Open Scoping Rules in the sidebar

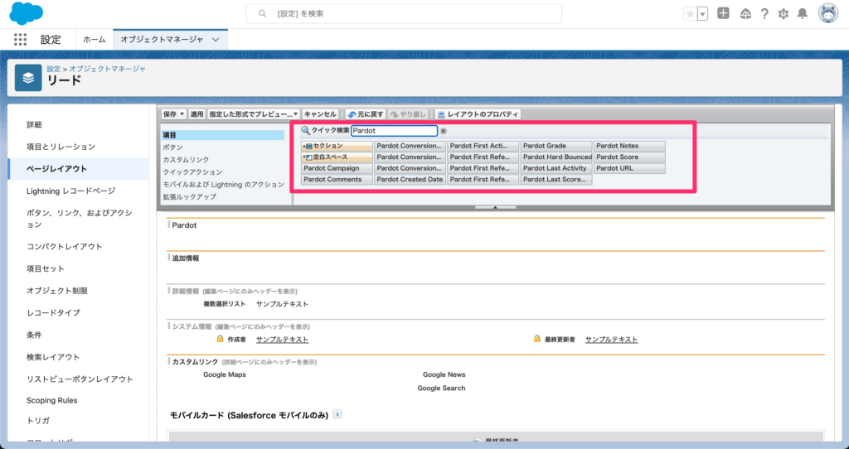52,400
